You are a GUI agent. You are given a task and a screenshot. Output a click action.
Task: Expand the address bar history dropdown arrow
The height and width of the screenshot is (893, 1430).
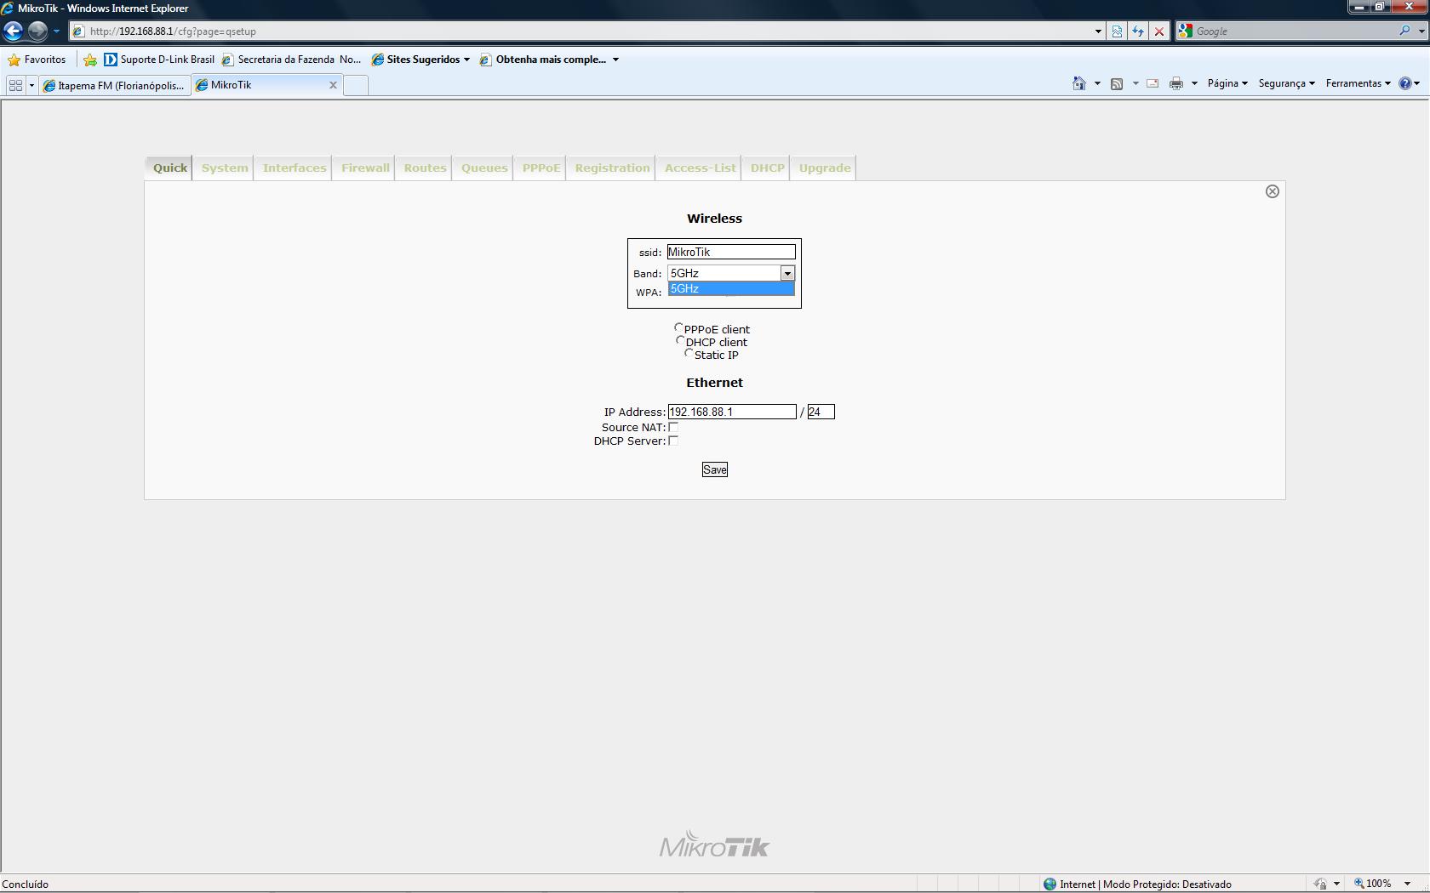pyautogui.click(x=1097, y=31)
